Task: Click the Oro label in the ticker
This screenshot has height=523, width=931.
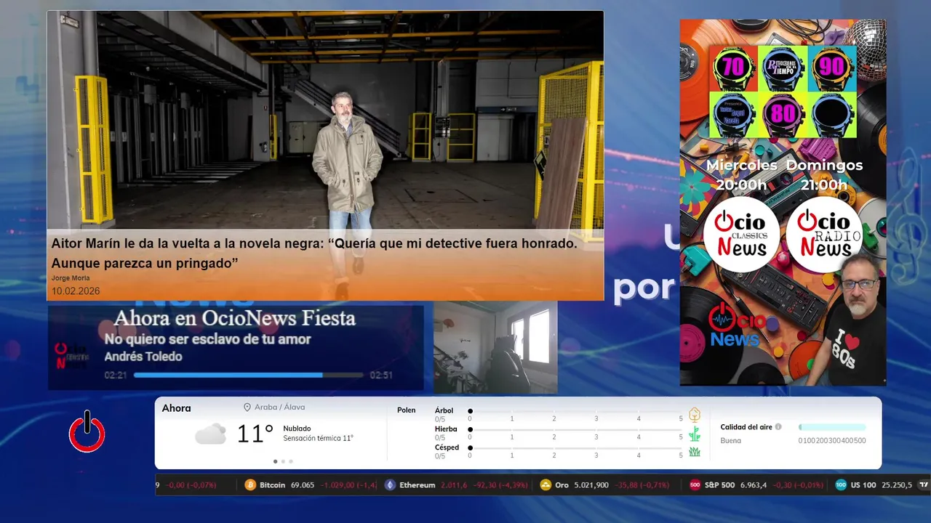Action: 562,485
